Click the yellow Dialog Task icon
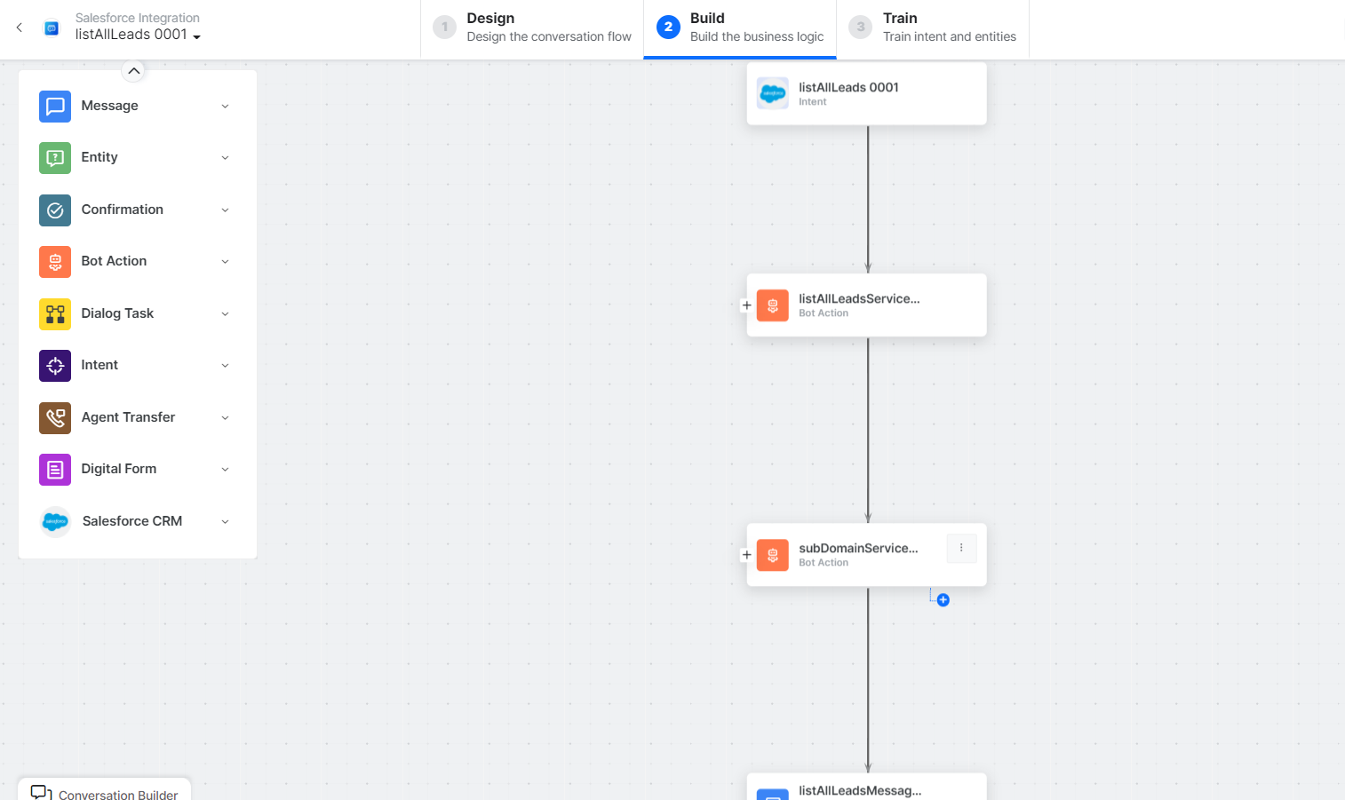Image resolution: width=1345 pixels, height=800 pixels. coord(55,314)
